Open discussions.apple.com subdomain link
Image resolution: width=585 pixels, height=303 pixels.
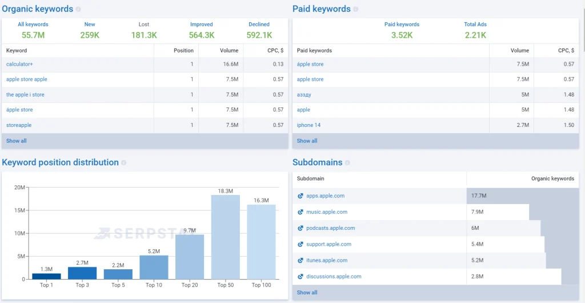pyautogui.click(x=334, y=277)
